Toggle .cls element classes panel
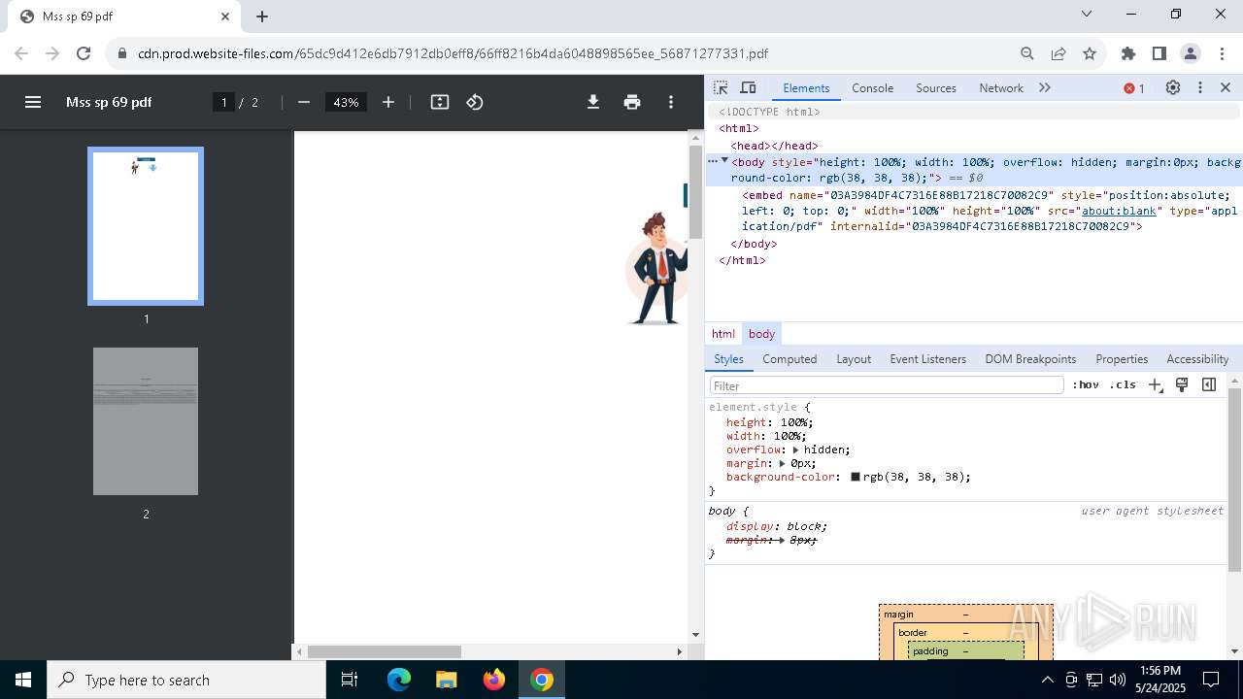This screenshot has width=1243, height=699. [x=1124, y=385]
